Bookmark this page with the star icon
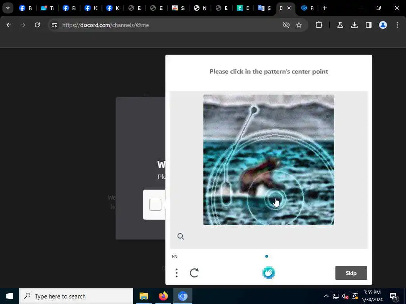 point(299,25)
